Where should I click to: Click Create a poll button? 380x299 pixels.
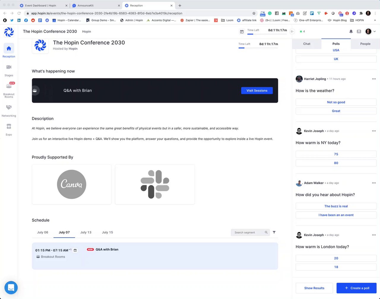(357, 288)
